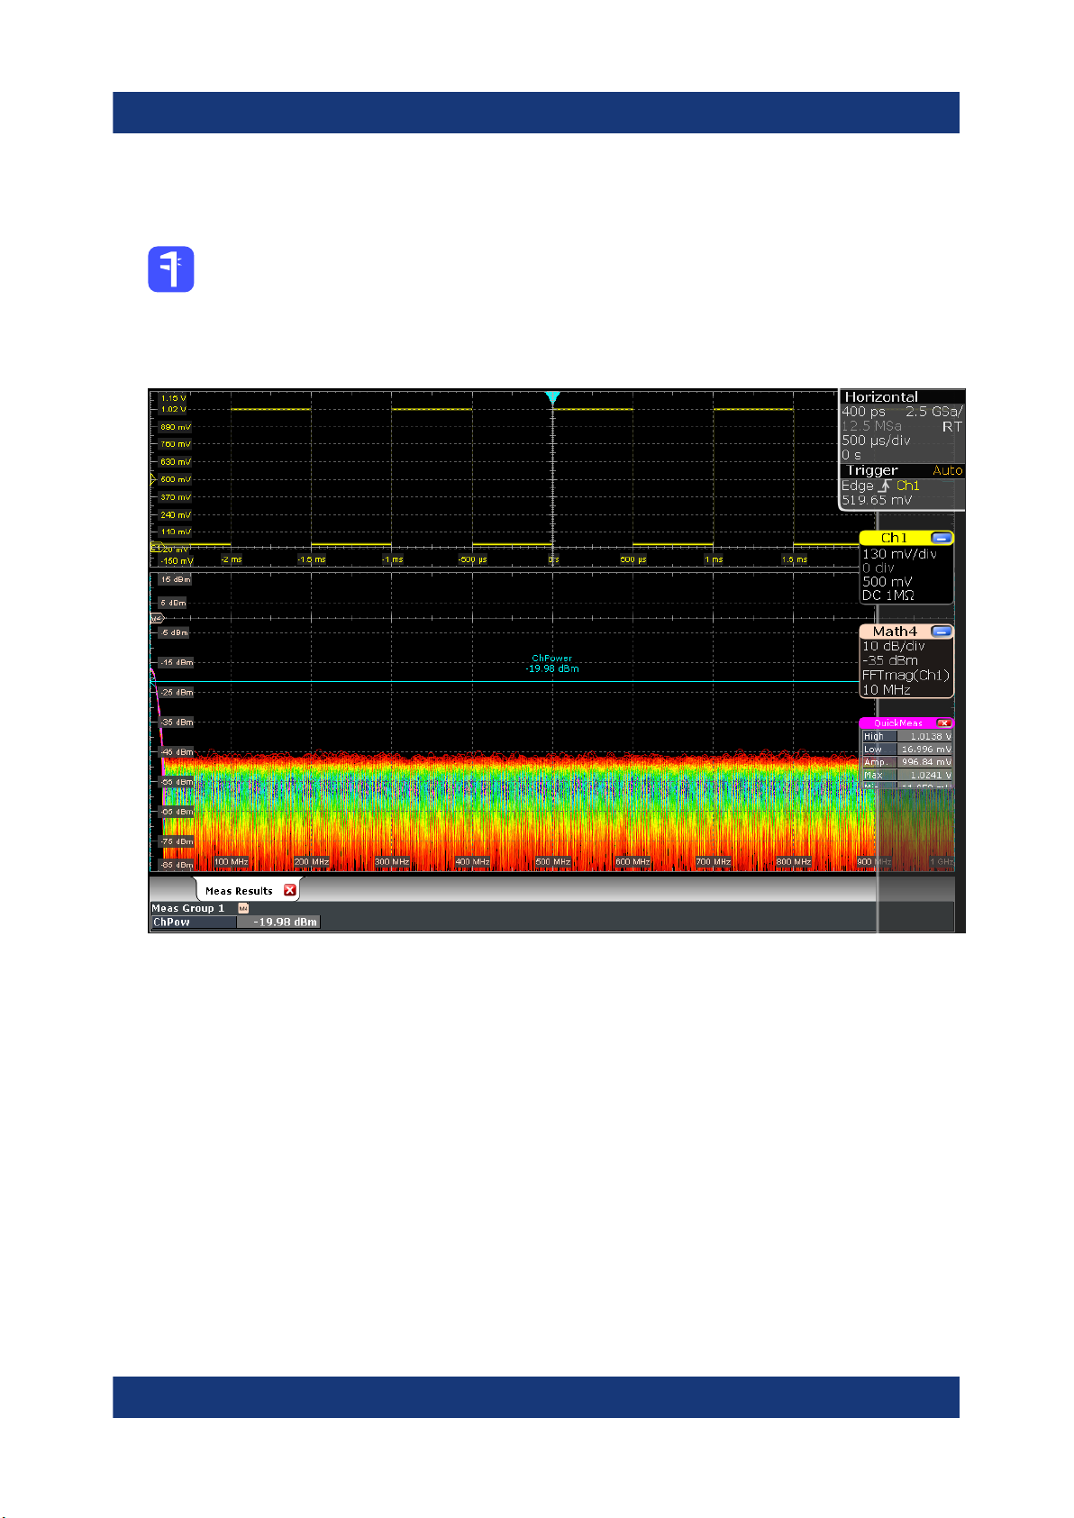Click the cyan trigger position marker at top

pos(552,397)
